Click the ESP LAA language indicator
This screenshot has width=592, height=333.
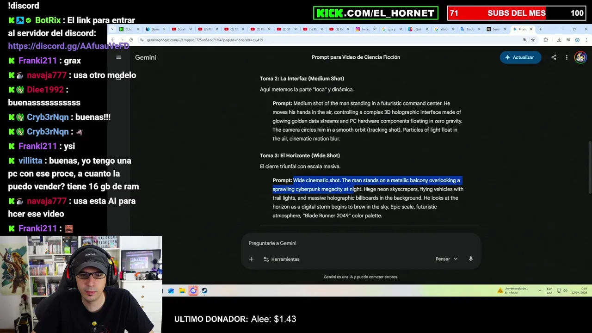[549, 290]
